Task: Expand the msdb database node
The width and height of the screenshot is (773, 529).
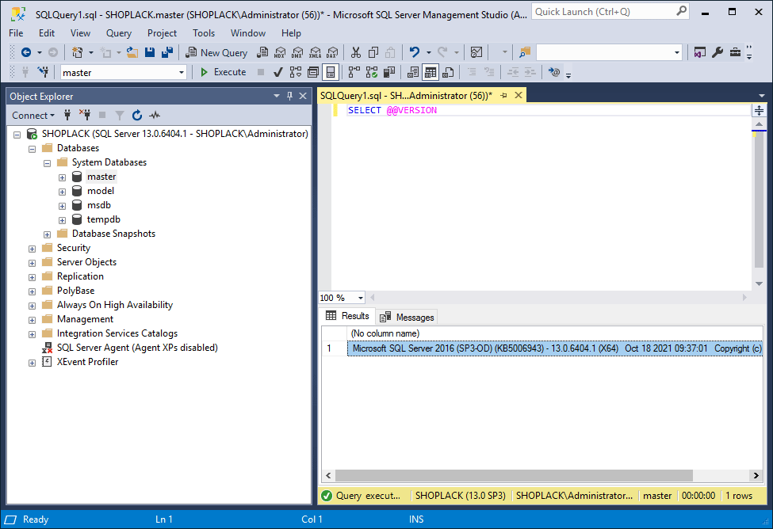Action: tap(62, 206)
